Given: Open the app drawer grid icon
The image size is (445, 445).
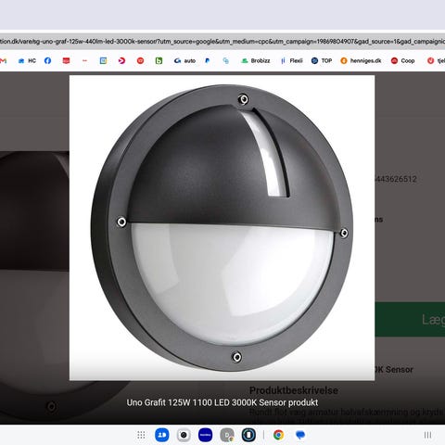Looking at the screenshot, I should coord(141,435).
